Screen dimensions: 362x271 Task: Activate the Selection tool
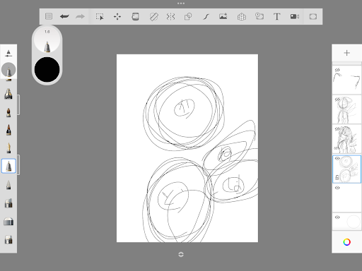(x=100, y=17)
